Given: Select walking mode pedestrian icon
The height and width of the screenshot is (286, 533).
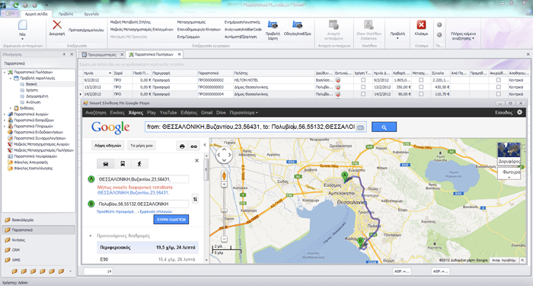Looking at the screenshot, I should click(139, 164).
